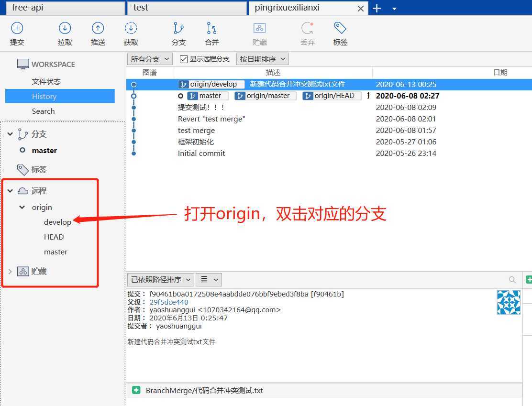This screenshot has width=532, height=406.
Task: Click the origin/master branch label
Action: point(266,96)
